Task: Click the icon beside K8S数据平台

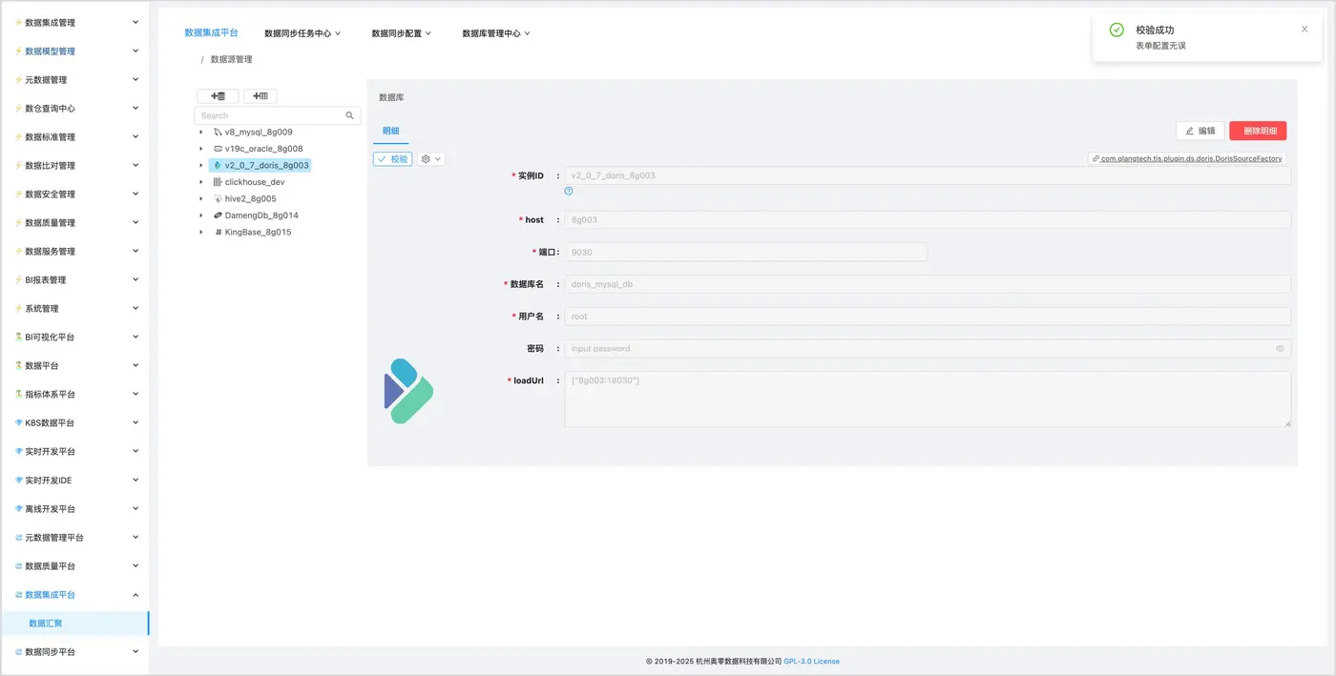Action: coord(18,422)
